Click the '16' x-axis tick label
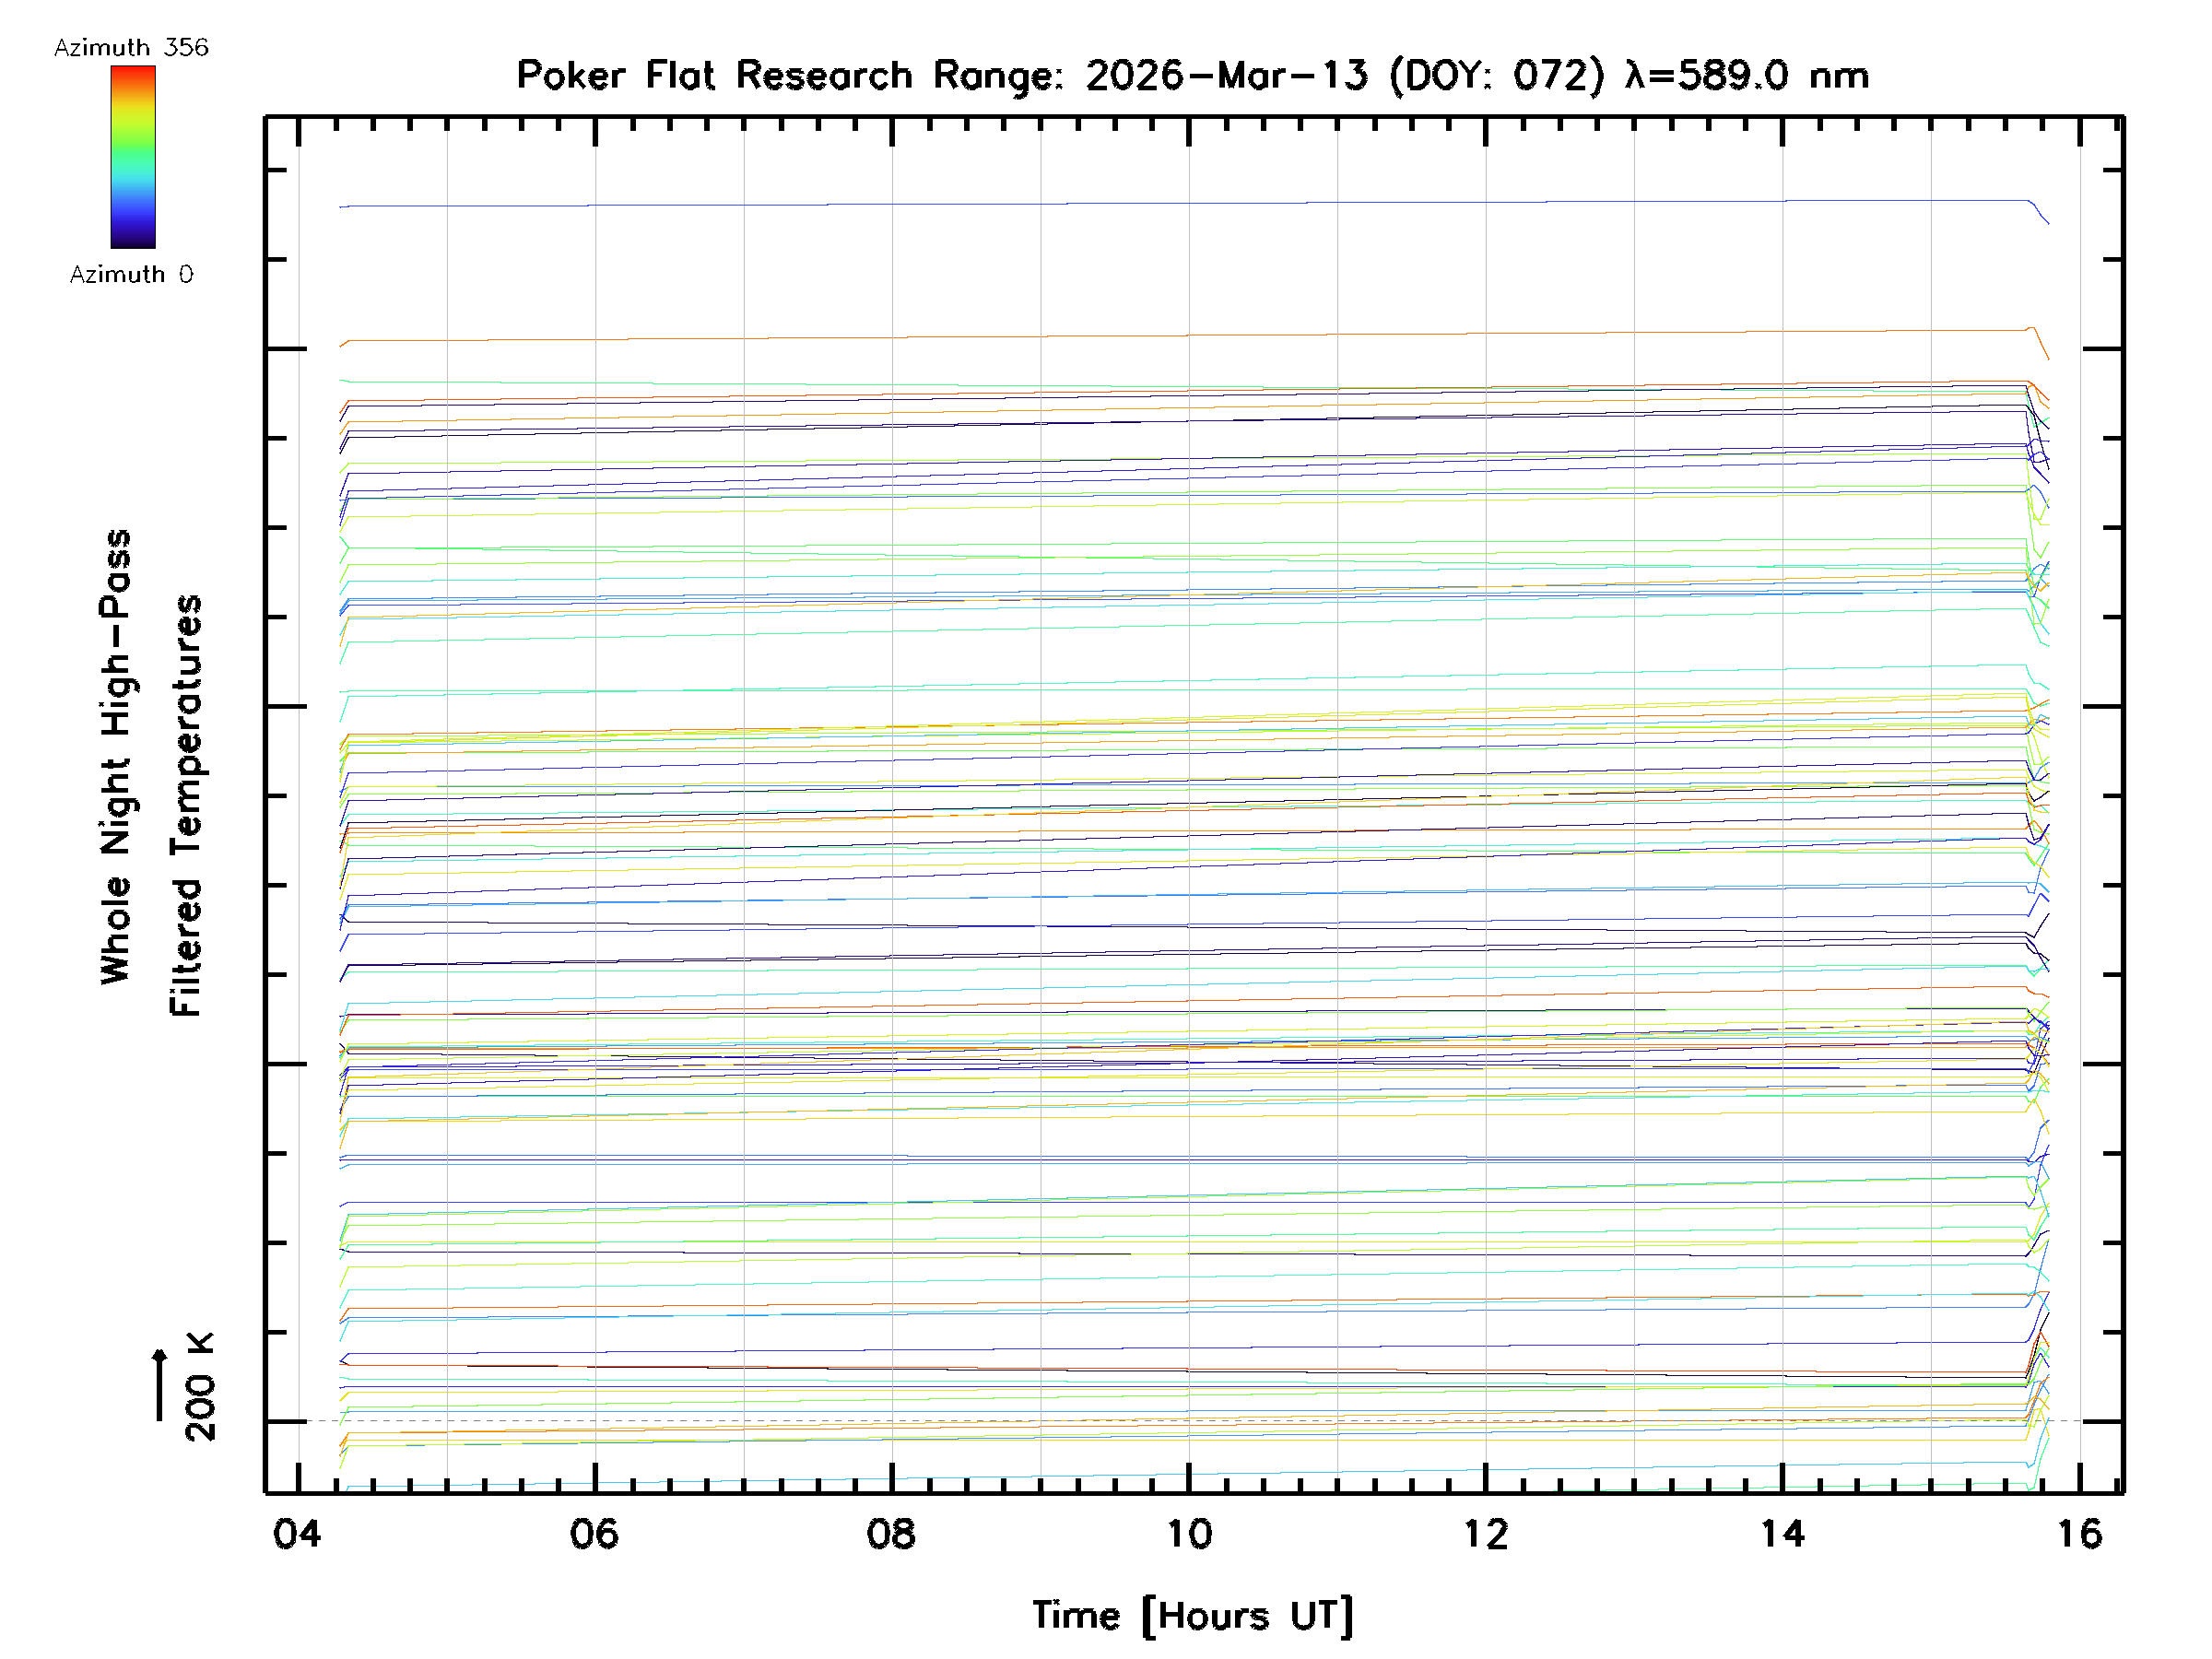This screenshot has height=1659, width=2212. pos(2080,1534)
